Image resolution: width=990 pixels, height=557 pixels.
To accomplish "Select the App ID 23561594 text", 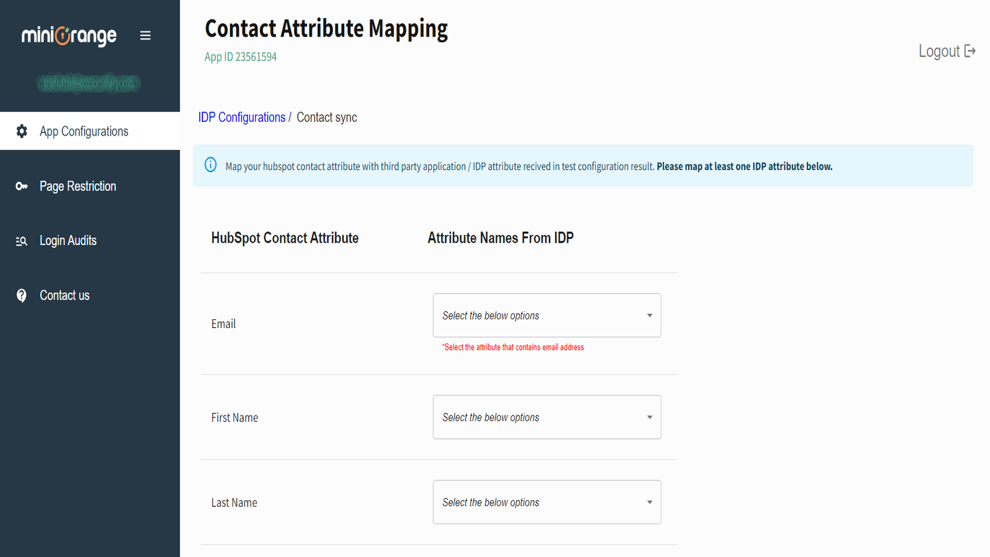I will click(x=240, y=56).
